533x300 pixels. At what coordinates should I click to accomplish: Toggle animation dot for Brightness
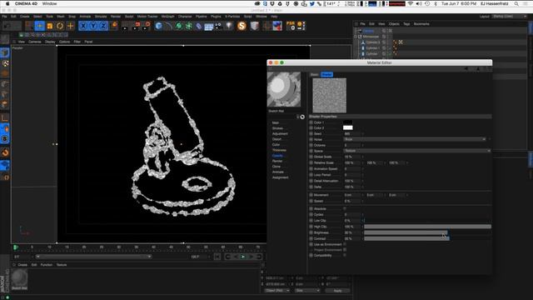(311, 232)
